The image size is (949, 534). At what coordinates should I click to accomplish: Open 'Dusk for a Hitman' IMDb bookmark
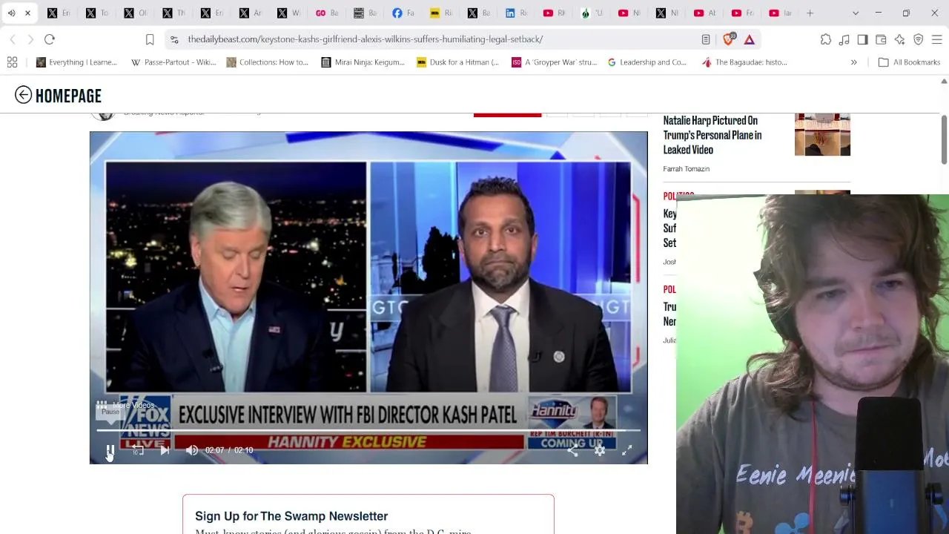(x=457, y=62)
